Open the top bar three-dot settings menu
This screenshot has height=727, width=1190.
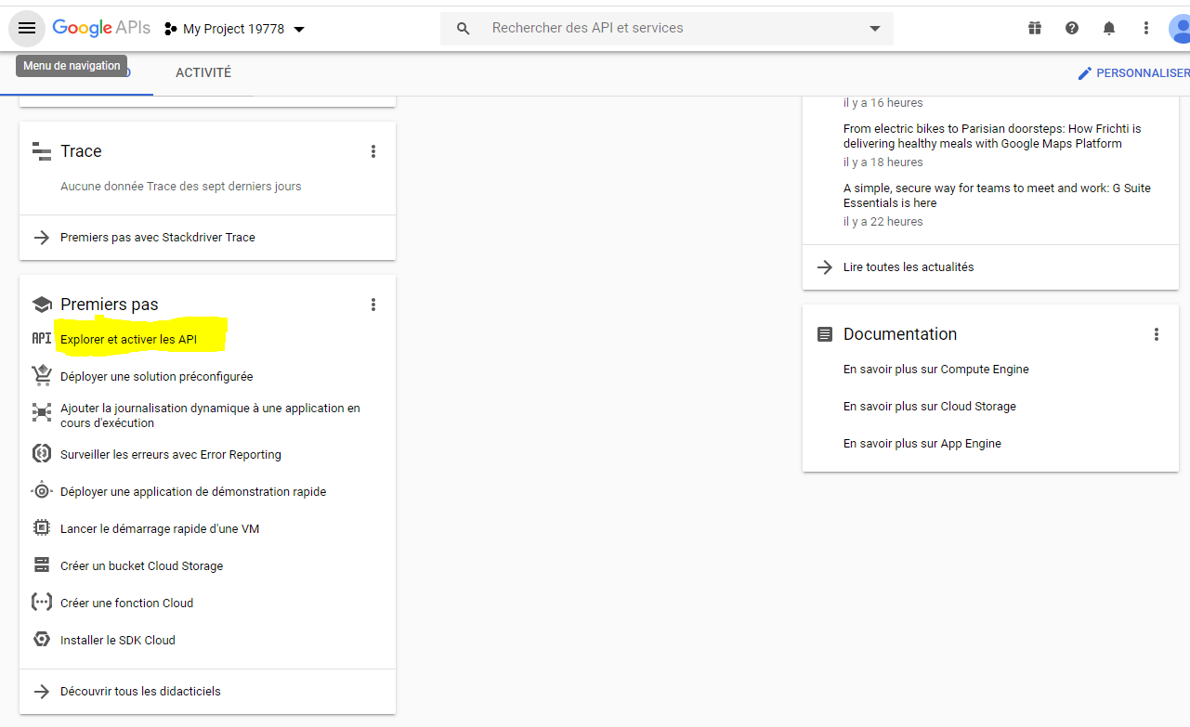[1146, 29]
